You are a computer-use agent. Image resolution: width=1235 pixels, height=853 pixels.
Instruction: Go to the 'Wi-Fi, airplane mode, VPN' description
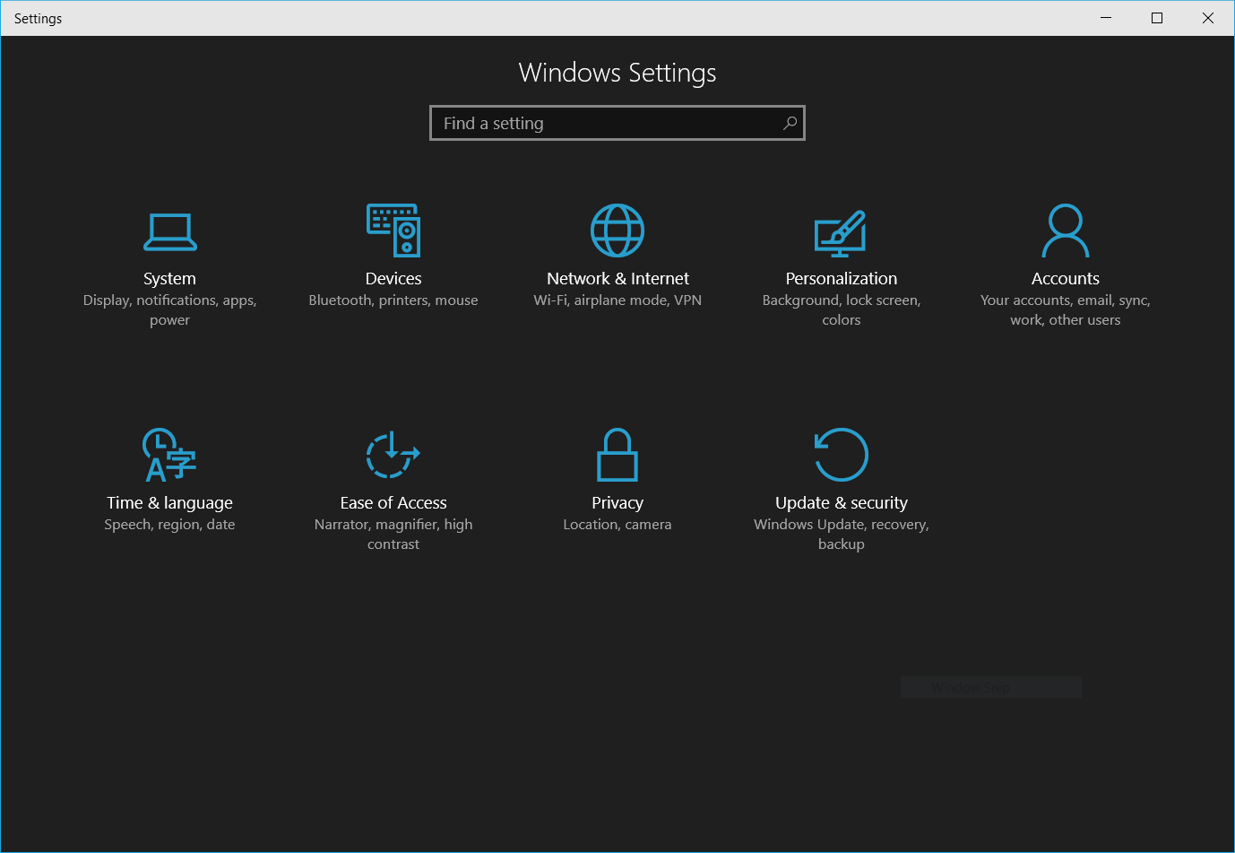tap(617, 300)
